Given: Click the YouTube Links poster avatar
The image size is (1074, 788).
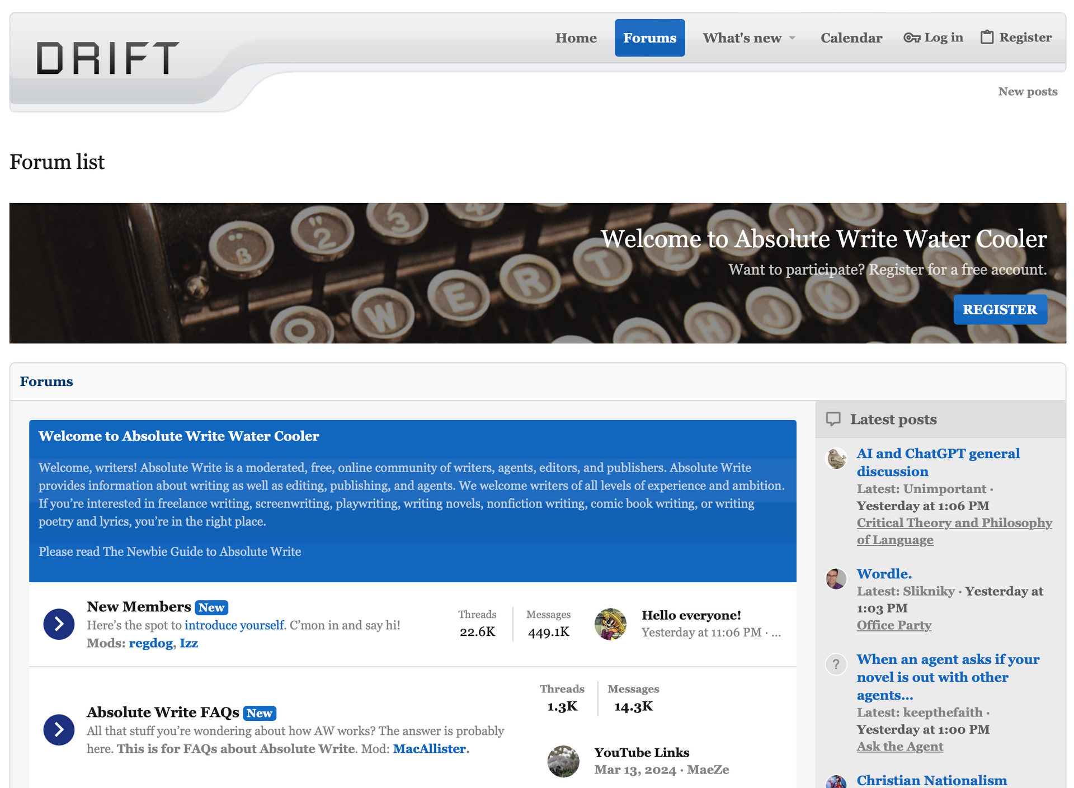Looking at the screenshot, I should click(563, 761).
